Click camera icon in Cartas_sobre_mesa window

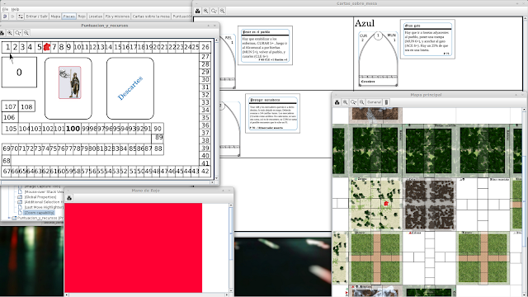[x=198, y=11]
